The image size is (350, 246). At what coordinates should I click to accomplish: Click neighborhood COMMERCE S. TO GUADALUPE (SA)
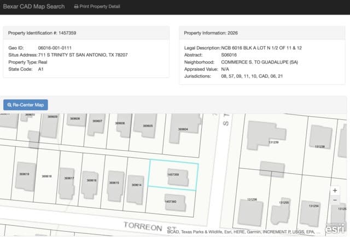pos(259,62)
